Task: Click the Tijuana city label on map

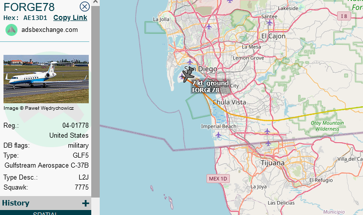Action: click(x=272, y=163)
